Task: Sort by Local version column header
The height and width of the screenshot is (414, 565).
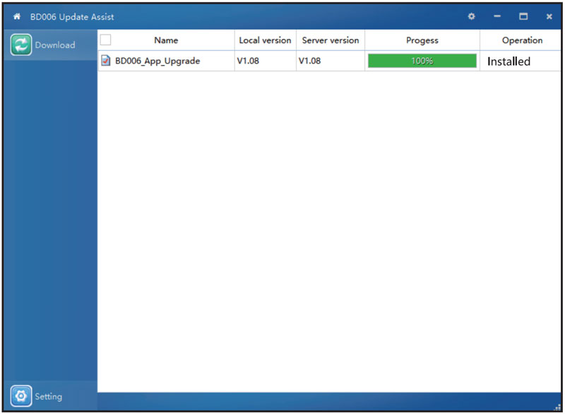Action: click(x=266, y=40)
